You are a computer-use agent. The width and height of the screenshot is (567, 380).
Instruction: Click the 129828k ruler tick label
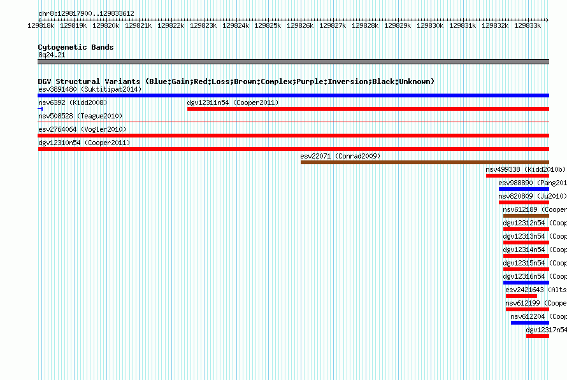[x=365, y=25]
